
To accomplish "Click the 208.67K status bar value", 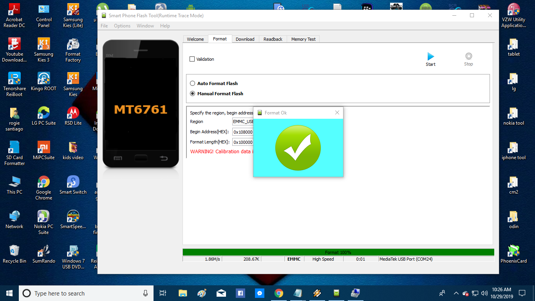I will click(241, 259).
